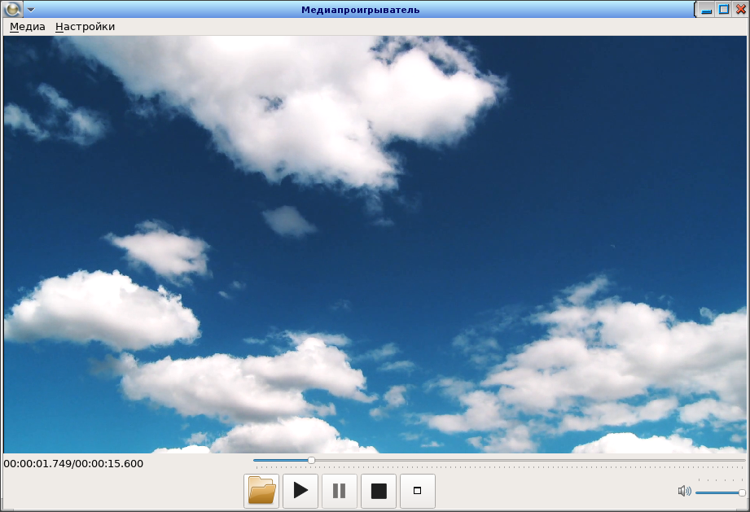750x512 pixels.
Task: Jump to the middle of the seek bar
Action: click(x=499, y=461)
